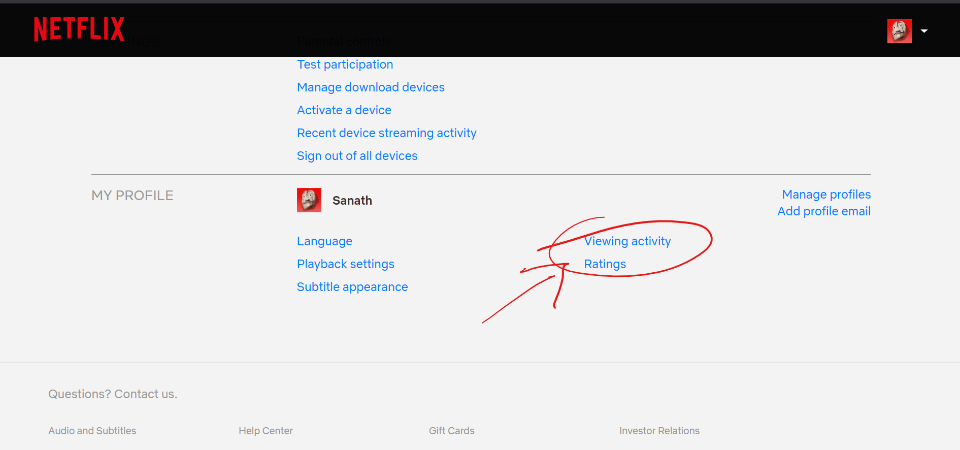Open Audio and Subtitles footer link
The width and height of the screenshot is (960, 450).
pyautogui.click(x=92, y=431)
